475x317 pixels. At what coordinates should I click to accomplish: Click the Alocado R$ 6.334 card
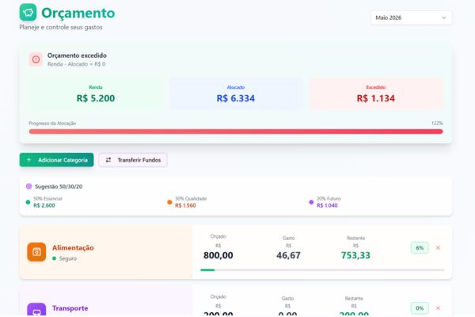pyautogui.click(x=236, y=94)
